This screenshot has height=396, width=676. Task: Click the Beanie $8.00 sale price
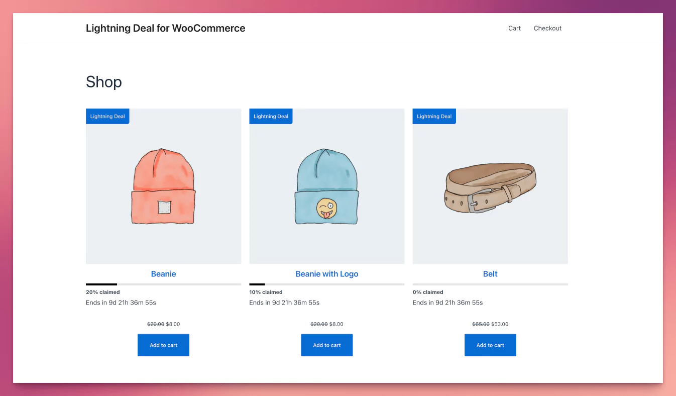(x=173, y=324)
